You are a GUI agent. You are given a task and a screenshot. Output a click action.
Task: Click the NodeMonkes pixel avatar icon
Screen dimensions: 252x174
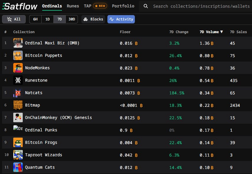(x=18, y=68)
